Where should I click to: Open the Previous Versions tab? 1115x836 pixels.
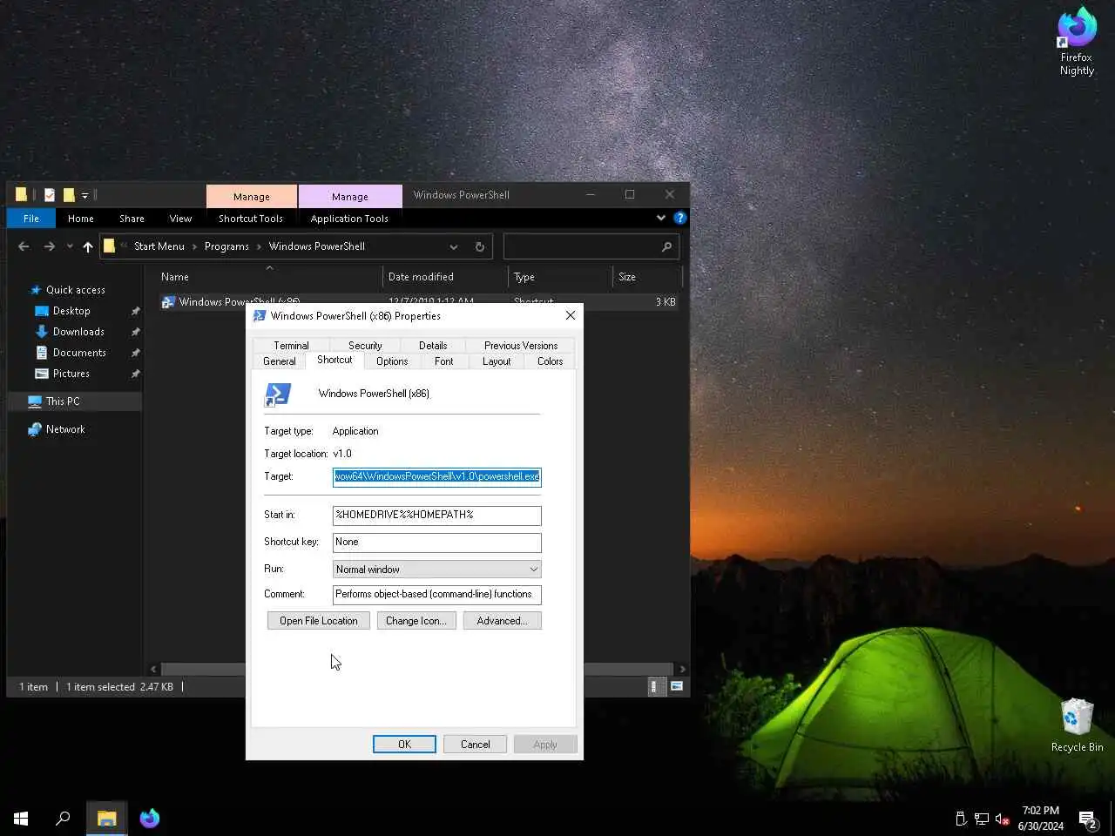point(521,345)
